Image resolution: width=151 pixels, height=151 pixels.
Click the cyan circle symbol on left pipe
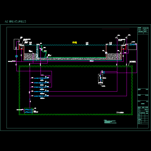pos(17,56)
